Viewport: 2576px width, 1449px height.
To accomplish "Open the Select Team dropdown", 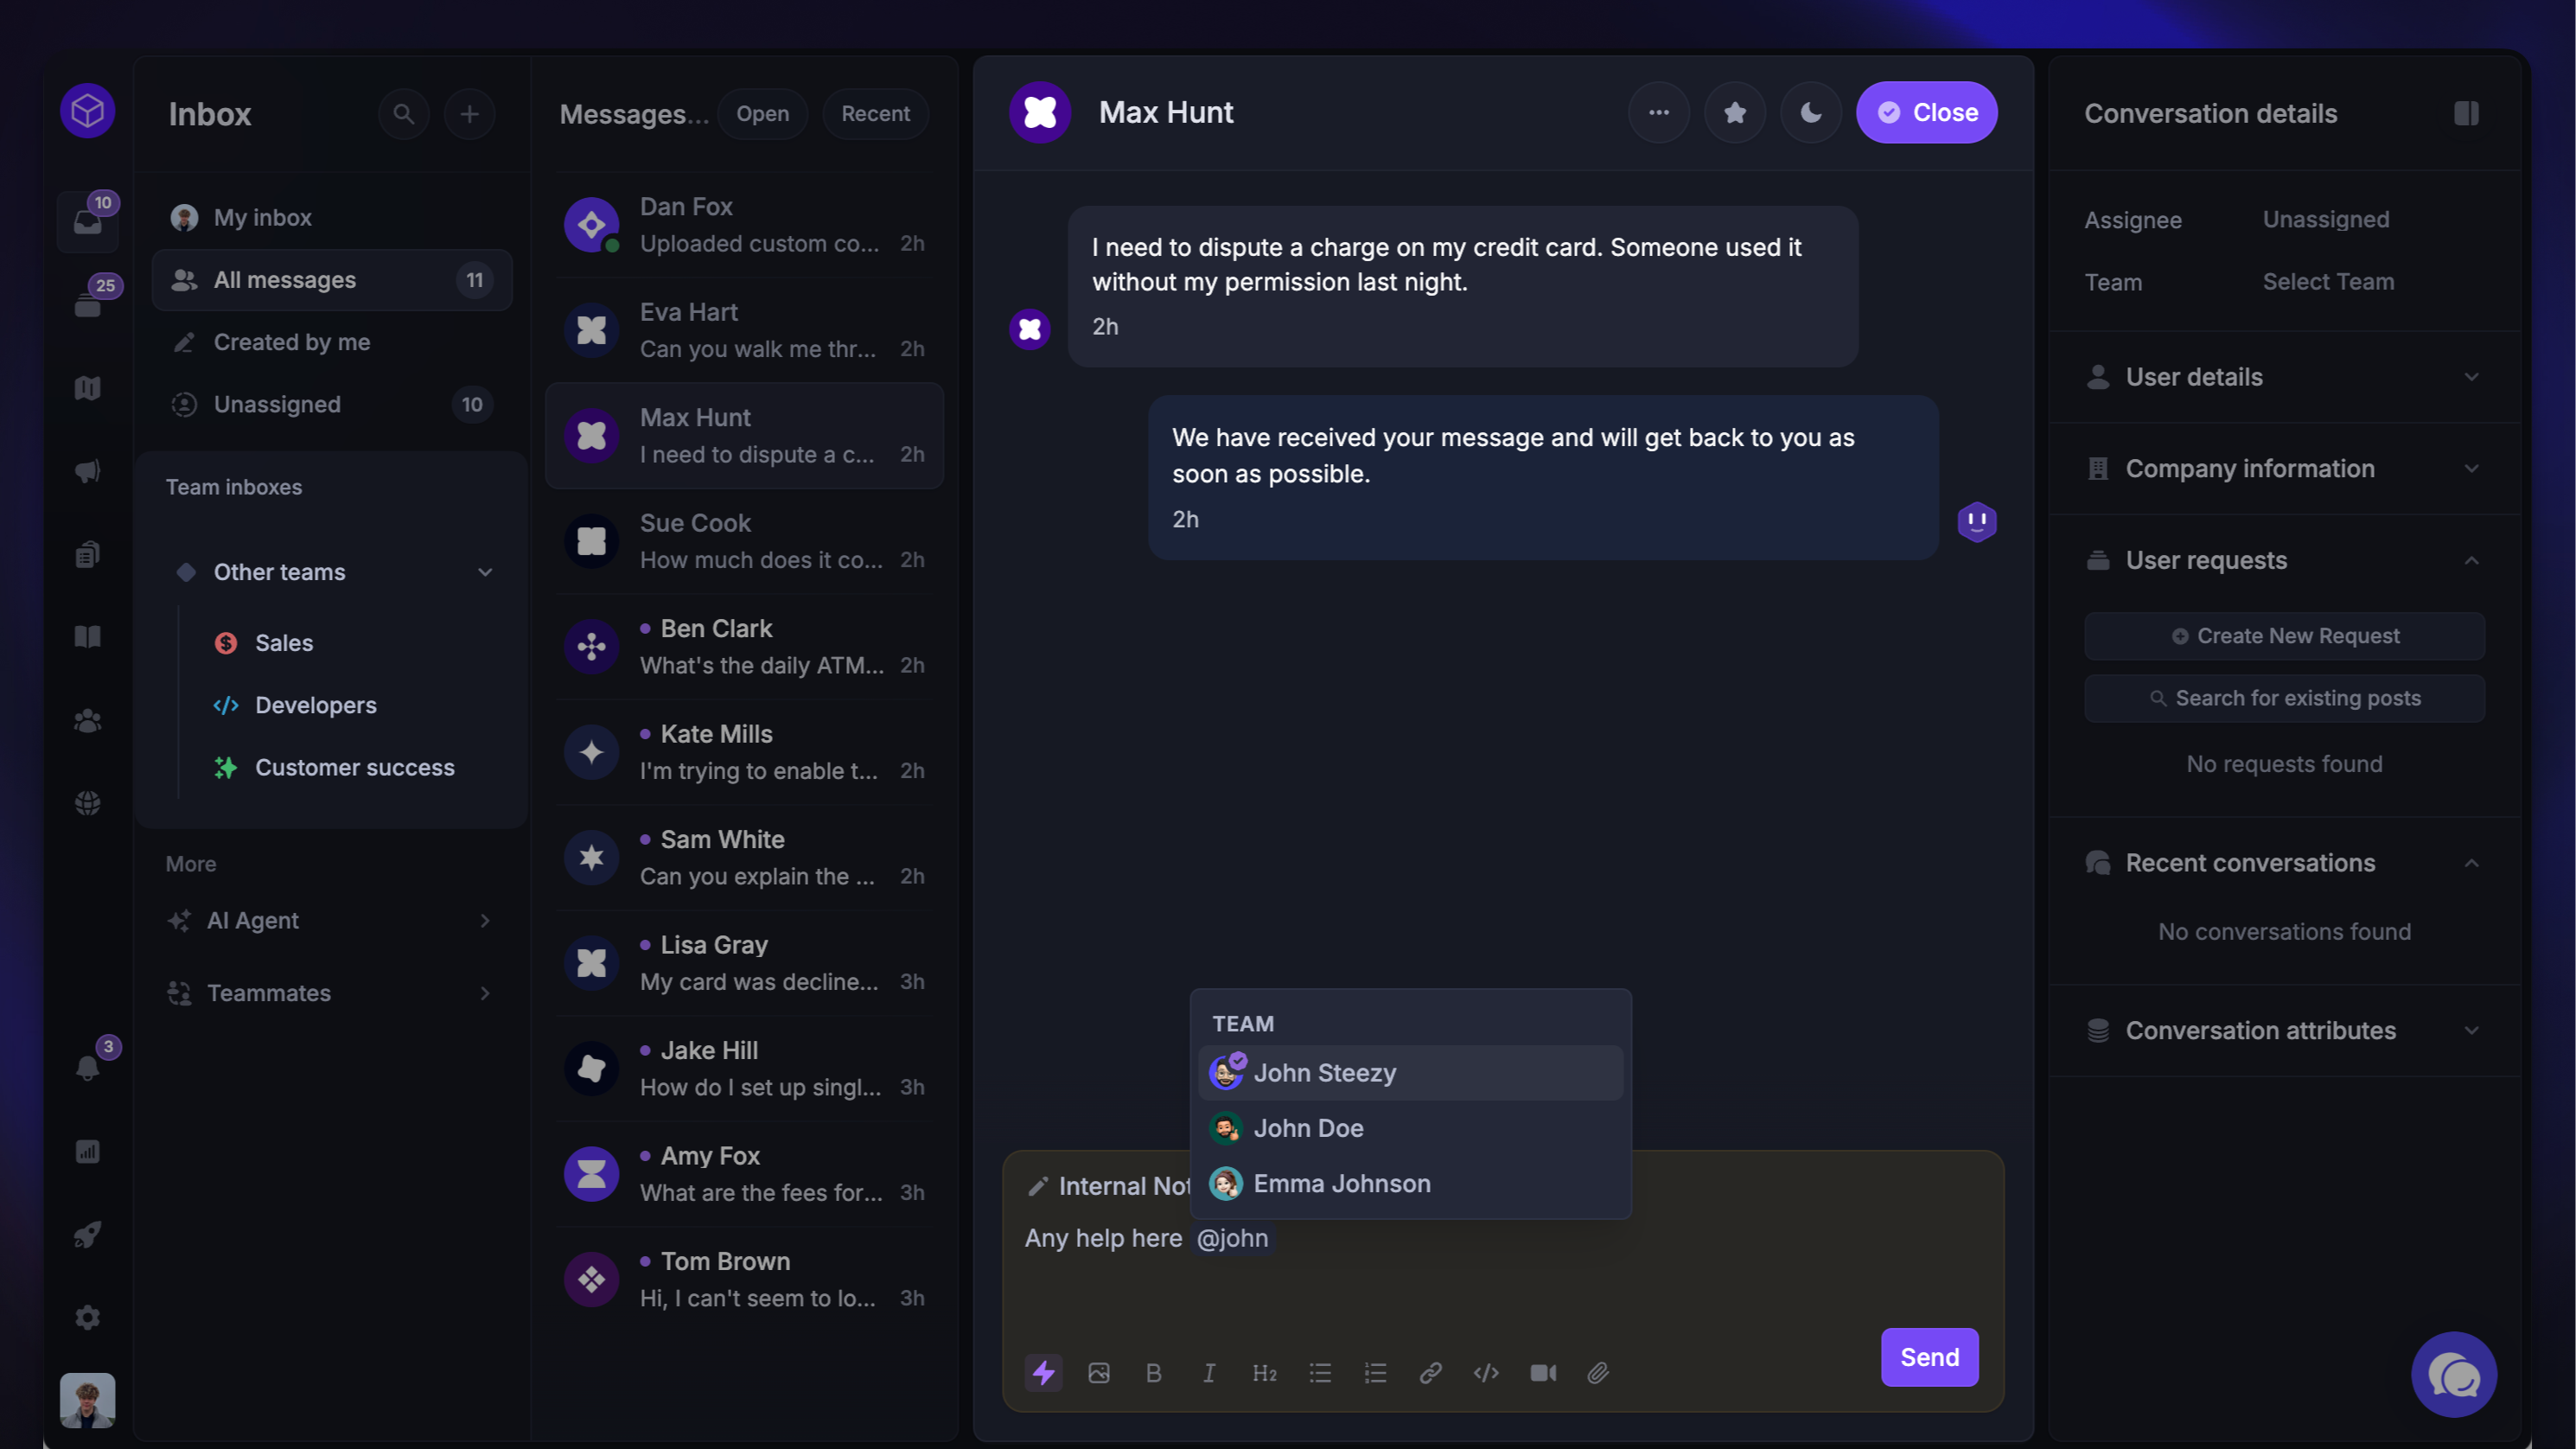I will (2328, 282).
